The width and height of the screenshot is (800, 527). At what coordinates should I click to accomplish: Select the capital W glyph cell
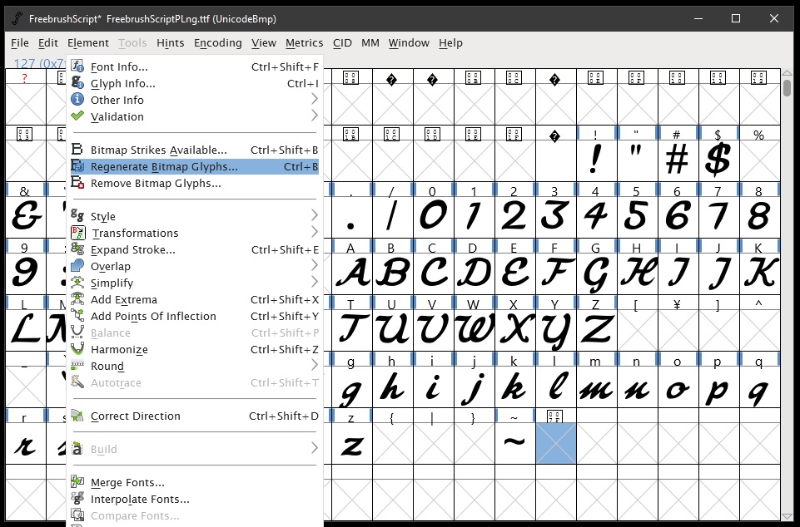474,330
